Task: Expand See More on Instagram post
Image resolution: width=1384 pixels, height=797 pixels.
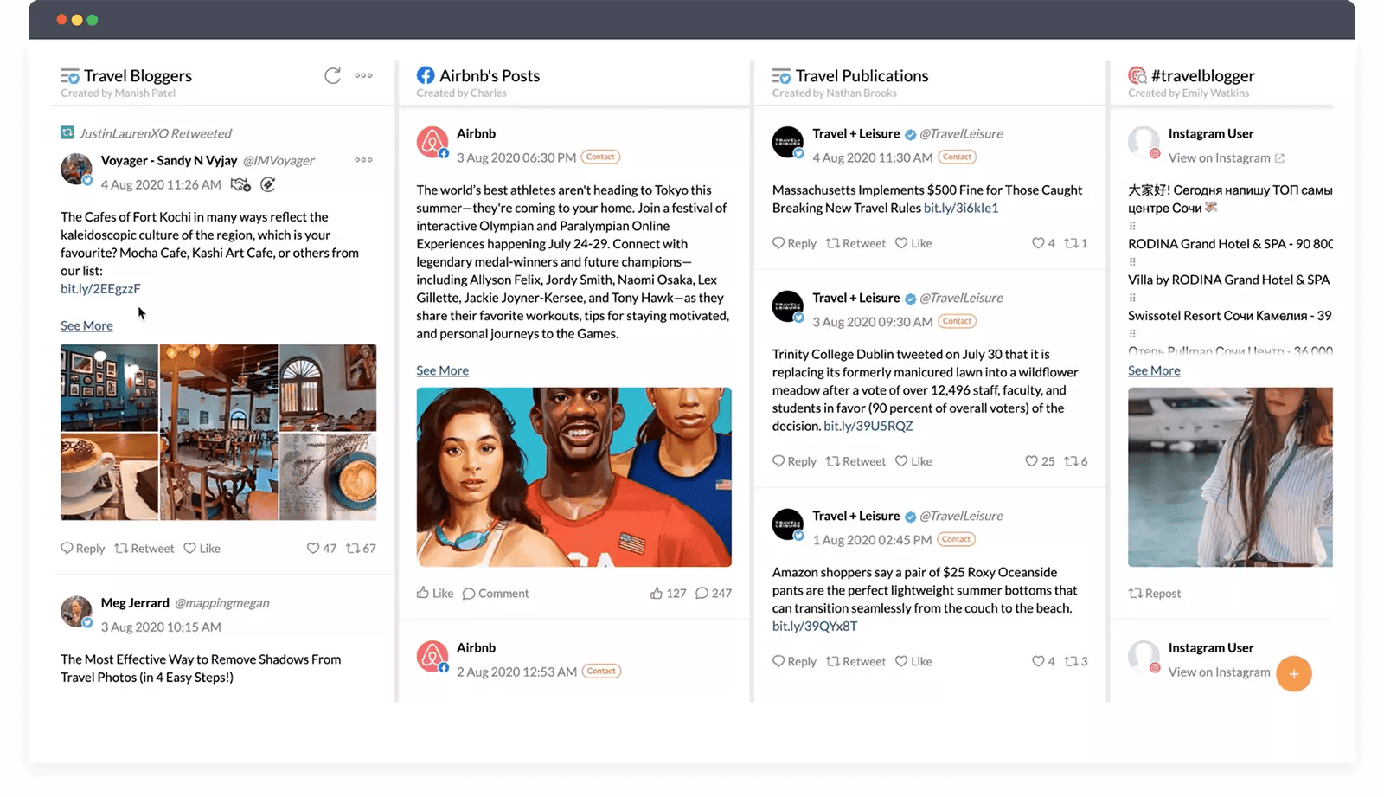Action: point(1154,370)
